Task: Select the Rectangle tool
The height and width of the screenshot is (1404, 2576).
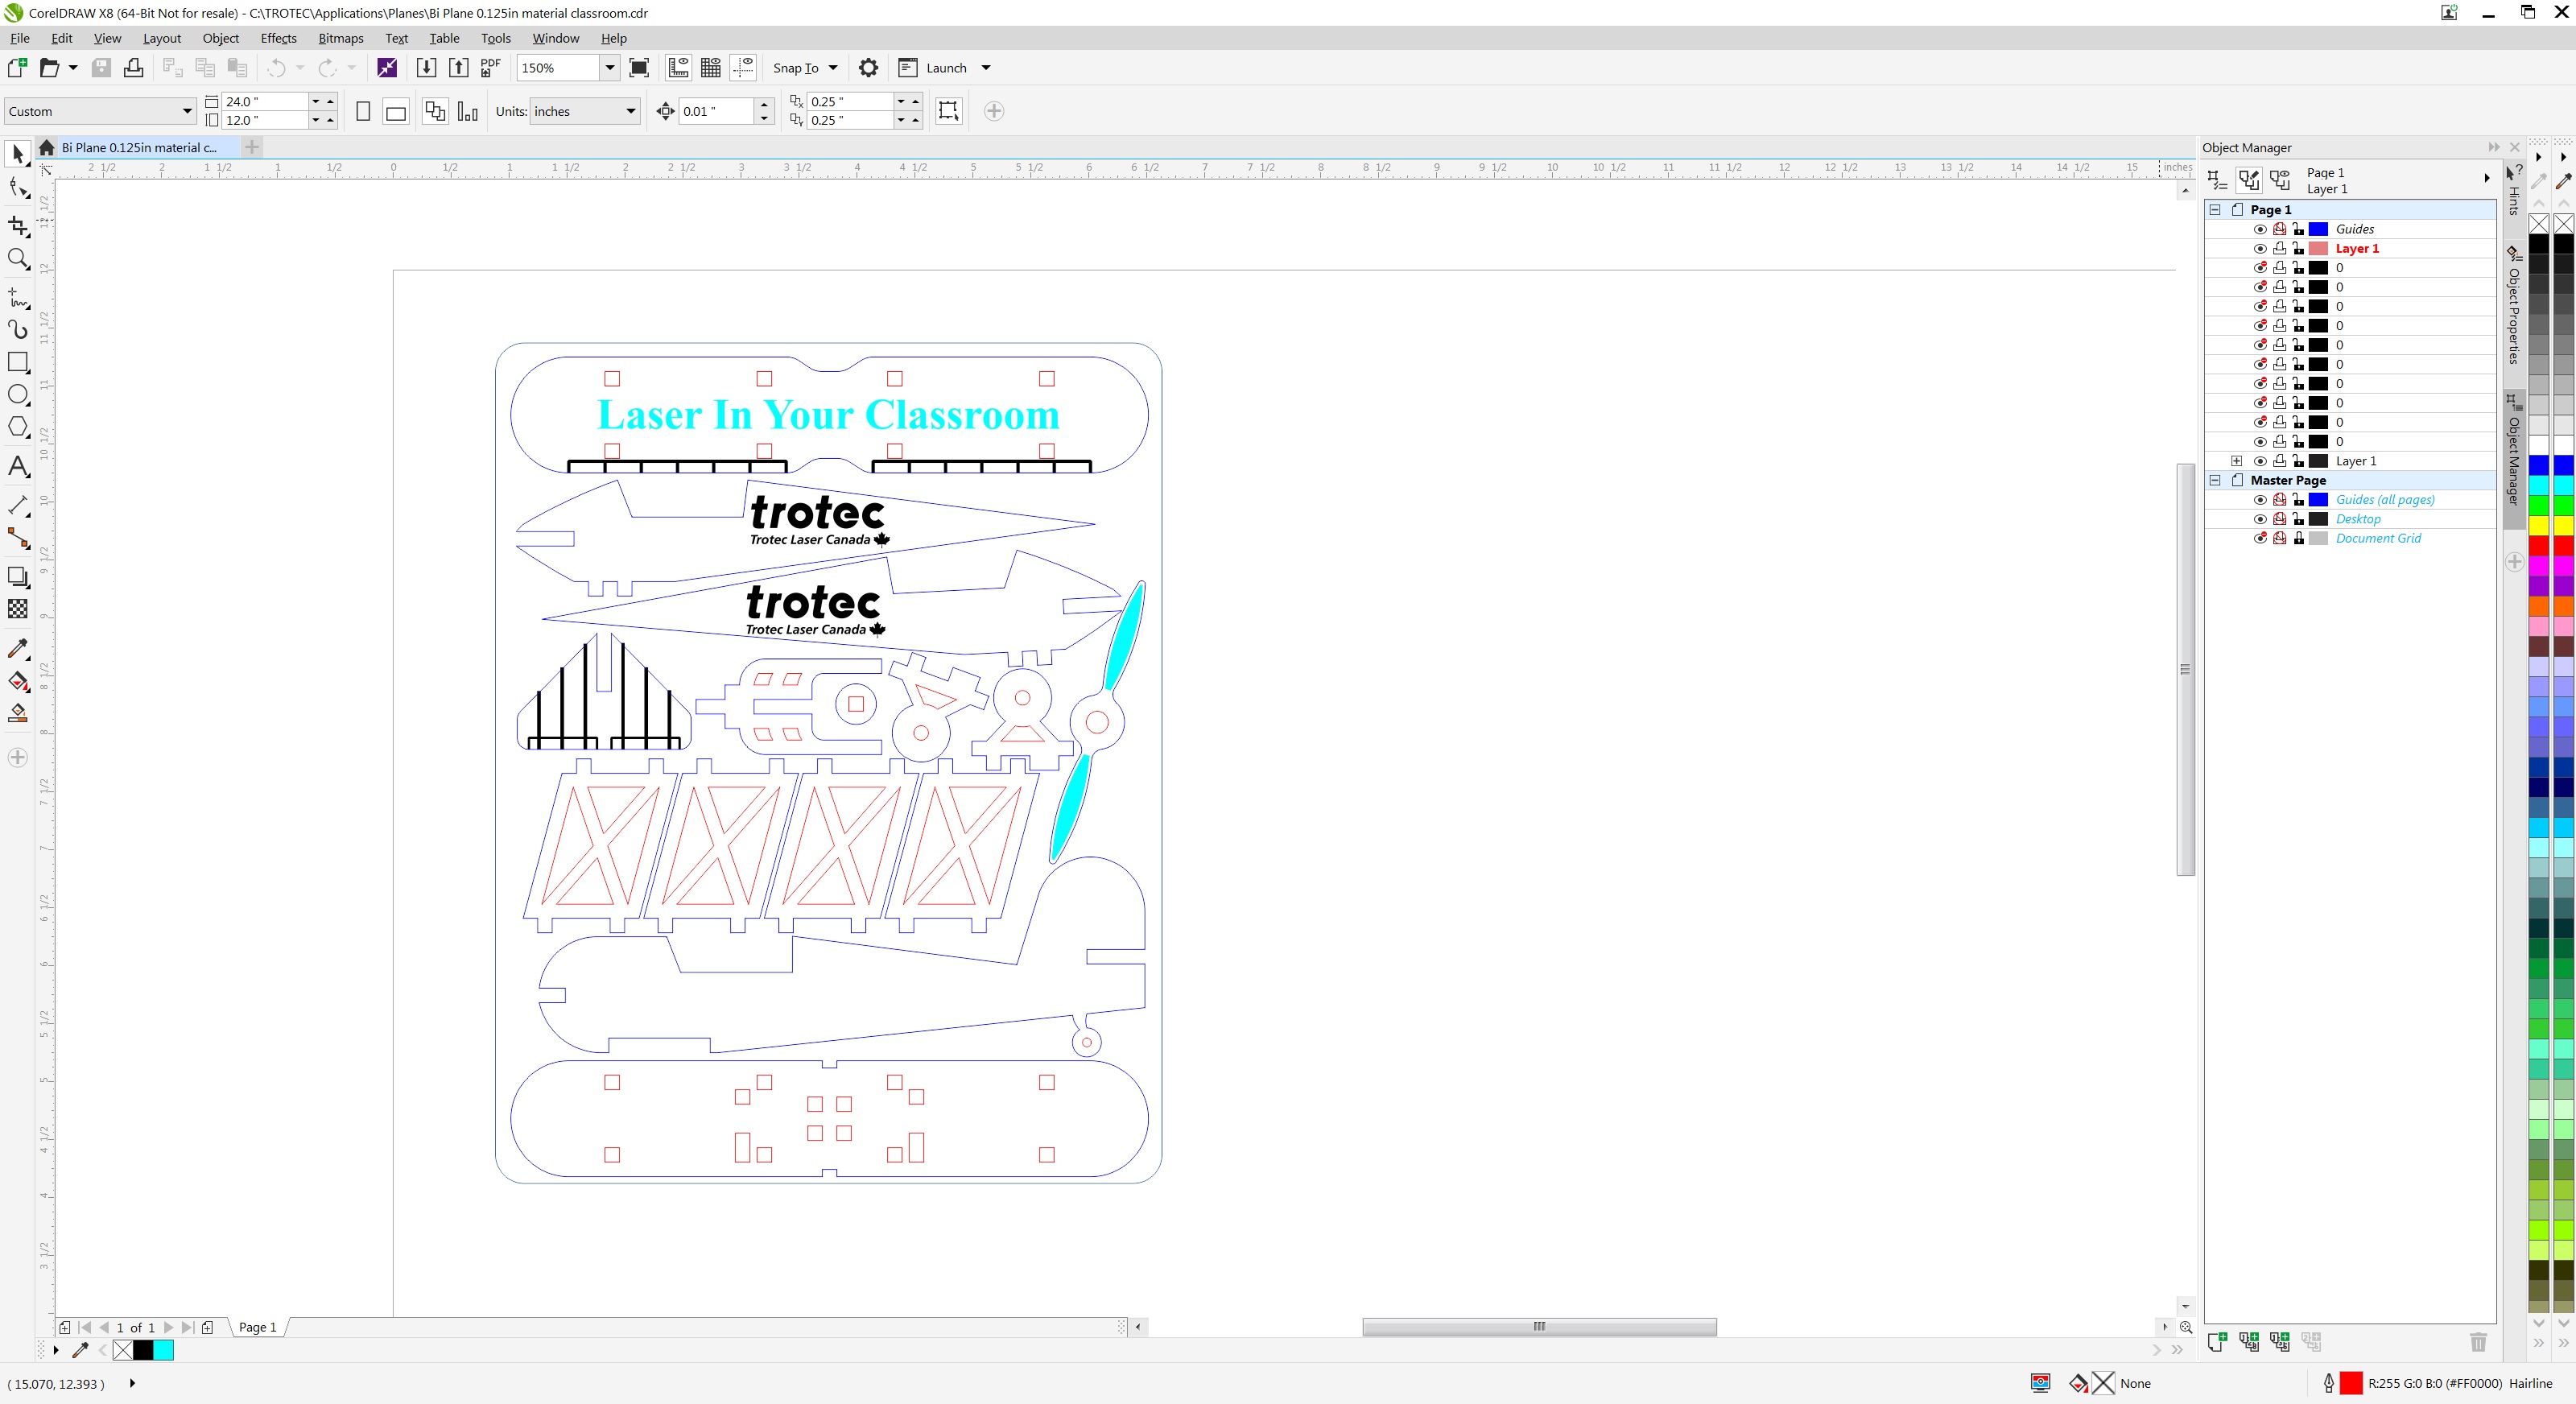Action: click(x=17, y=362)
